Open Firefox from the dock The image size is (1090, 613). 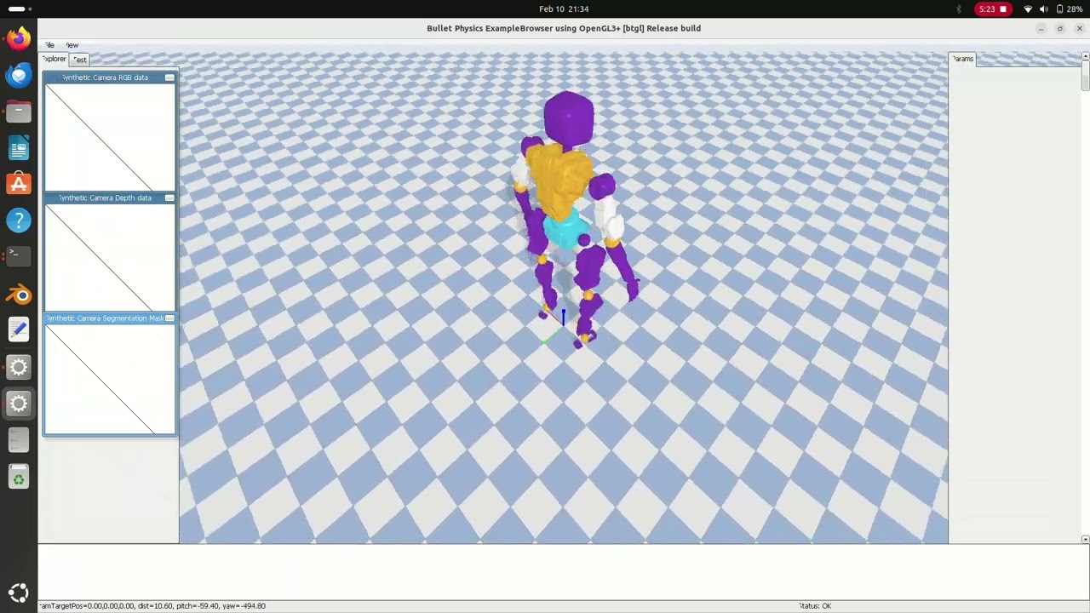19,39
